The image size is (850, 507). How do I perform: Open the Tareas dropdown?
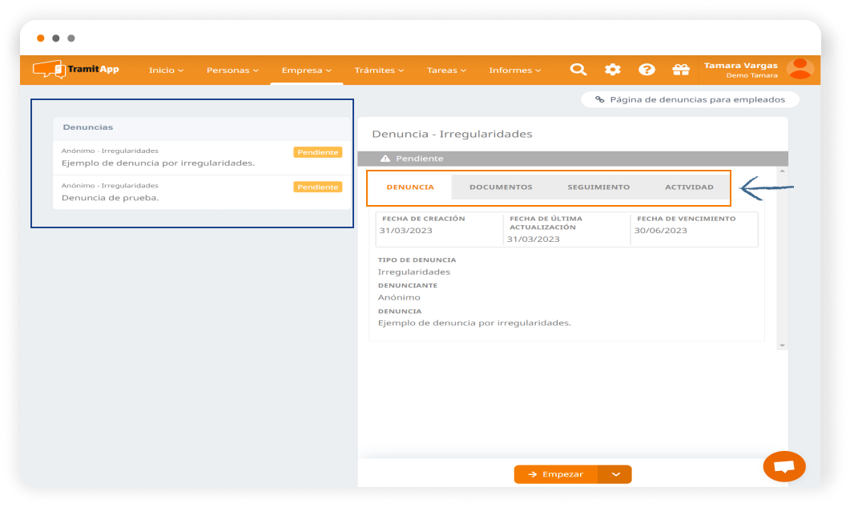(x=447, y=70)
